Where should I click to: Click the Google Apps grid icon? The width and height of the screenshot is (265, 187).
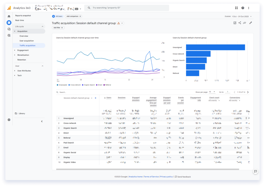[x=236, y=8]
